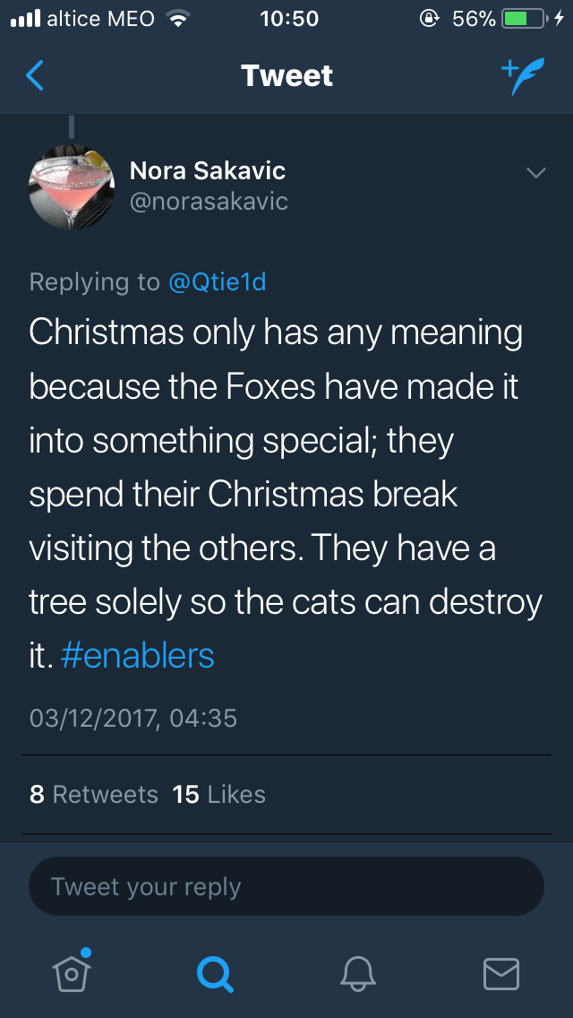Tap the Wi-Fi icon in status bar
Viewport: 573px width, 1018px height.
point(180,19)
